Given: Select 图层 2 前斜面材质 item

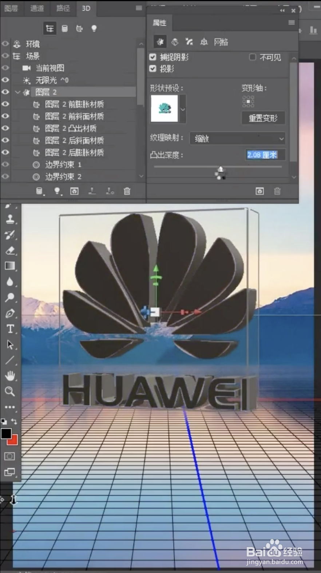Looking at the screenshot, I should (x=74, y=116).
